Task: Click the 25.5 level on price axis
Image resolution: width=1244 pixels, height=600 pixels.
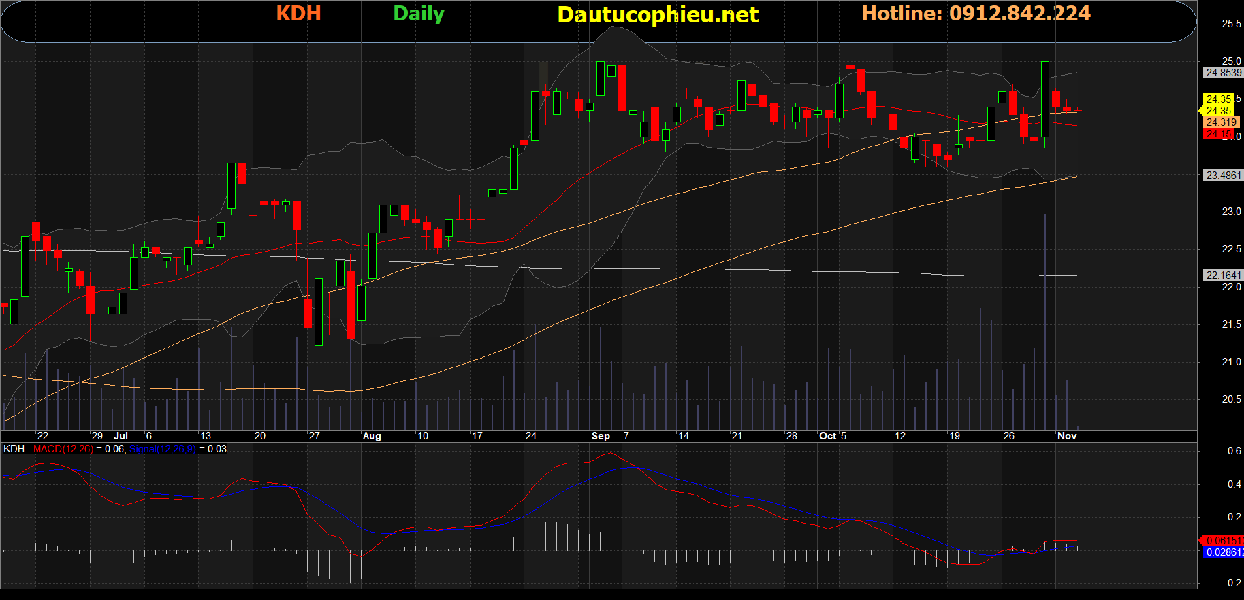Action: tap(1231, 24)
